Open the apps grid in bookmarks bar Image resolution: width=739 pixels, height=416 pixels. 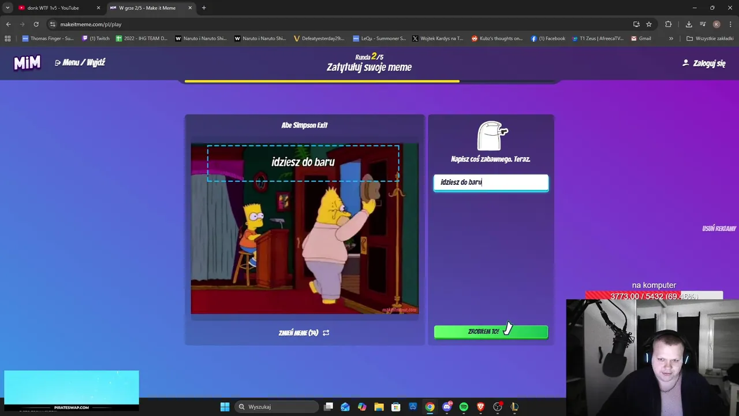pos(8,39)
